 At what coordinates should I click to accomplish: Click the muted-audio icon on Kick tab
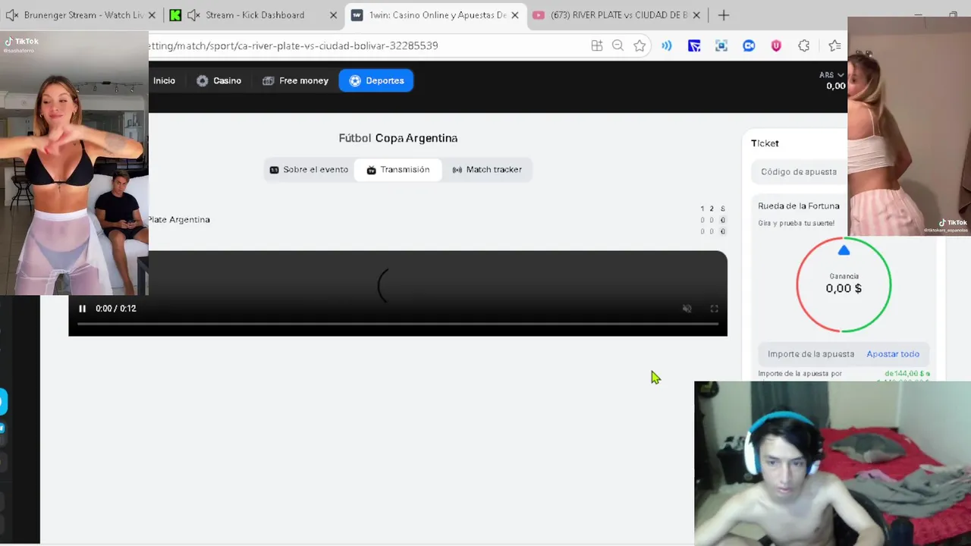tap(193, 15)
